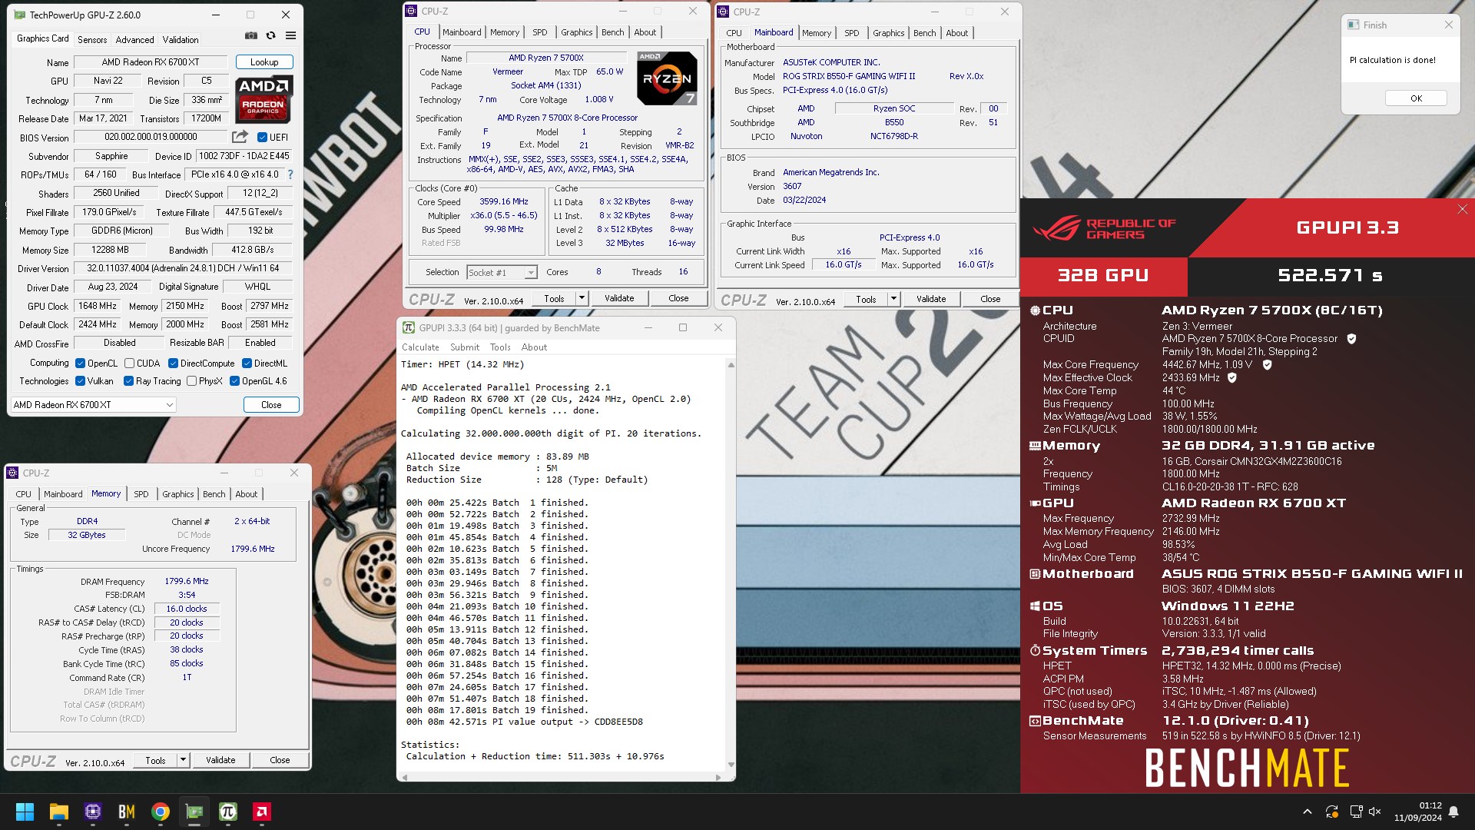Expand Tools dropdown arrow in CPU tab window

click(582, 298)
